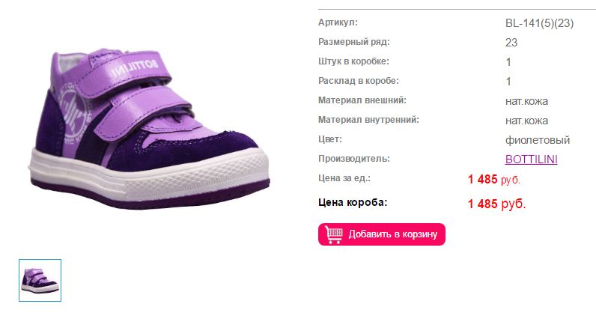Click the Цвет label
The width and height of the screenshot is (596, 316).
click(330, 139)
